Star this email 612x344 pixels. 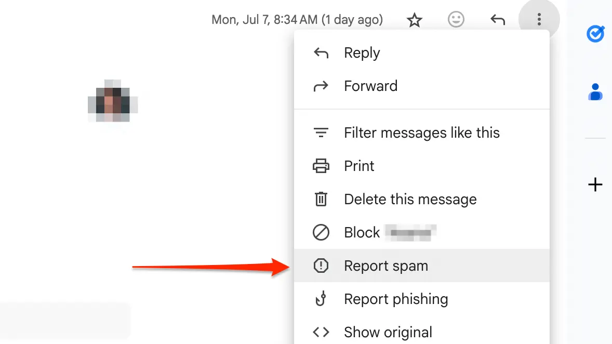click(414, 20)
